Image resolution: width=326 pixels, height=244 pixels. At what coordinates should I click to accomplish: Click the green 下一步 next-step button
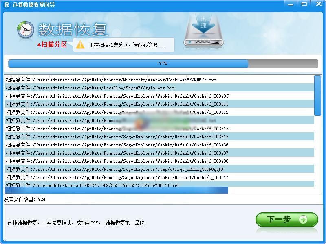[x=287, y=219]
